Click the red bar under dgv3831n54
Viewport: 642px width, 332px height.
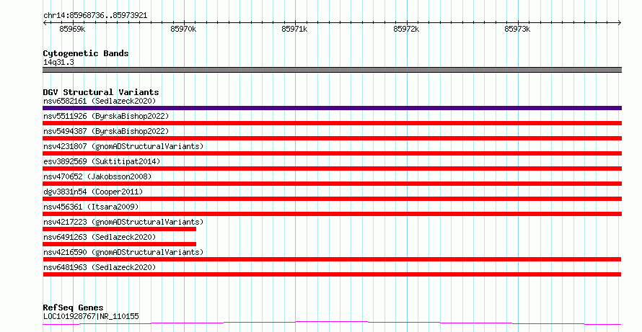click(332, 199)
